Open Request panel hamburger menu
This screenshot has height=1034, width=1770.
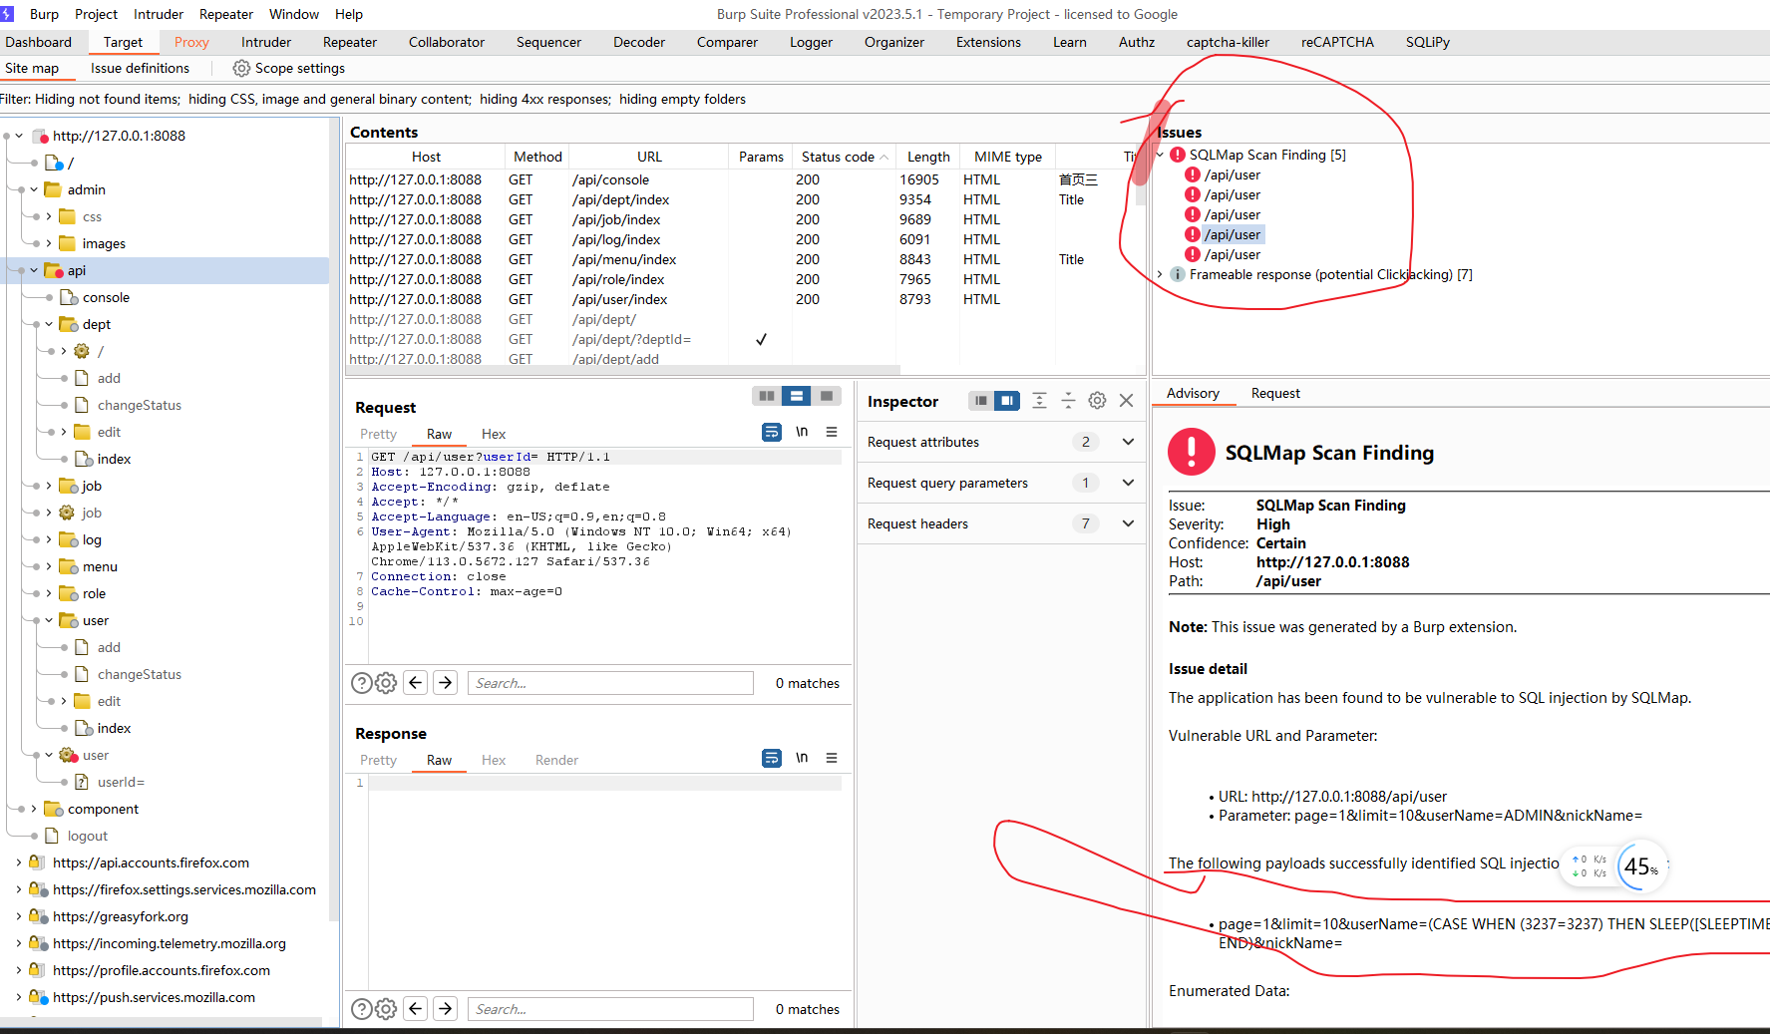832,432
